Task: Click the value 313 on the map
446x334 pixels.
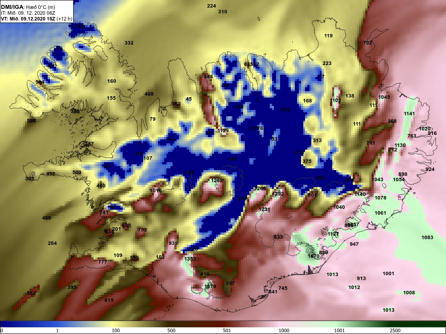Action: click(317, 140)
